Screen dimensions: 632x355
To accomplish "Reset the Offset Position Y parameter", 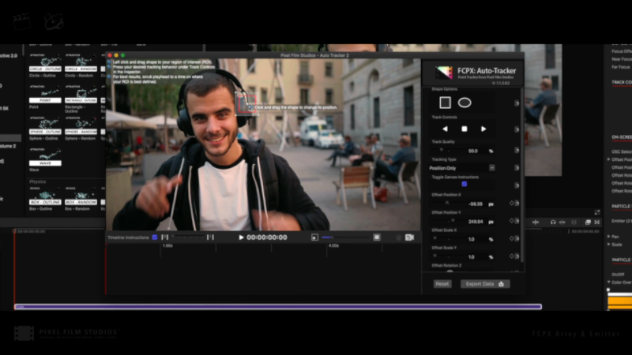I will click(x=517, y=221).
